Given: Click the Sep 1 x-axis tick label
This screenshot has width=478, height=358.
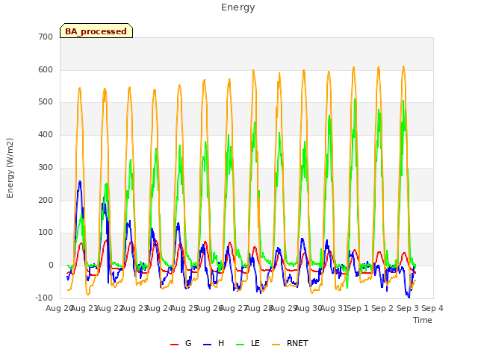Looking at the screenshot, I should pyautogui.click(x=358, y=308).
